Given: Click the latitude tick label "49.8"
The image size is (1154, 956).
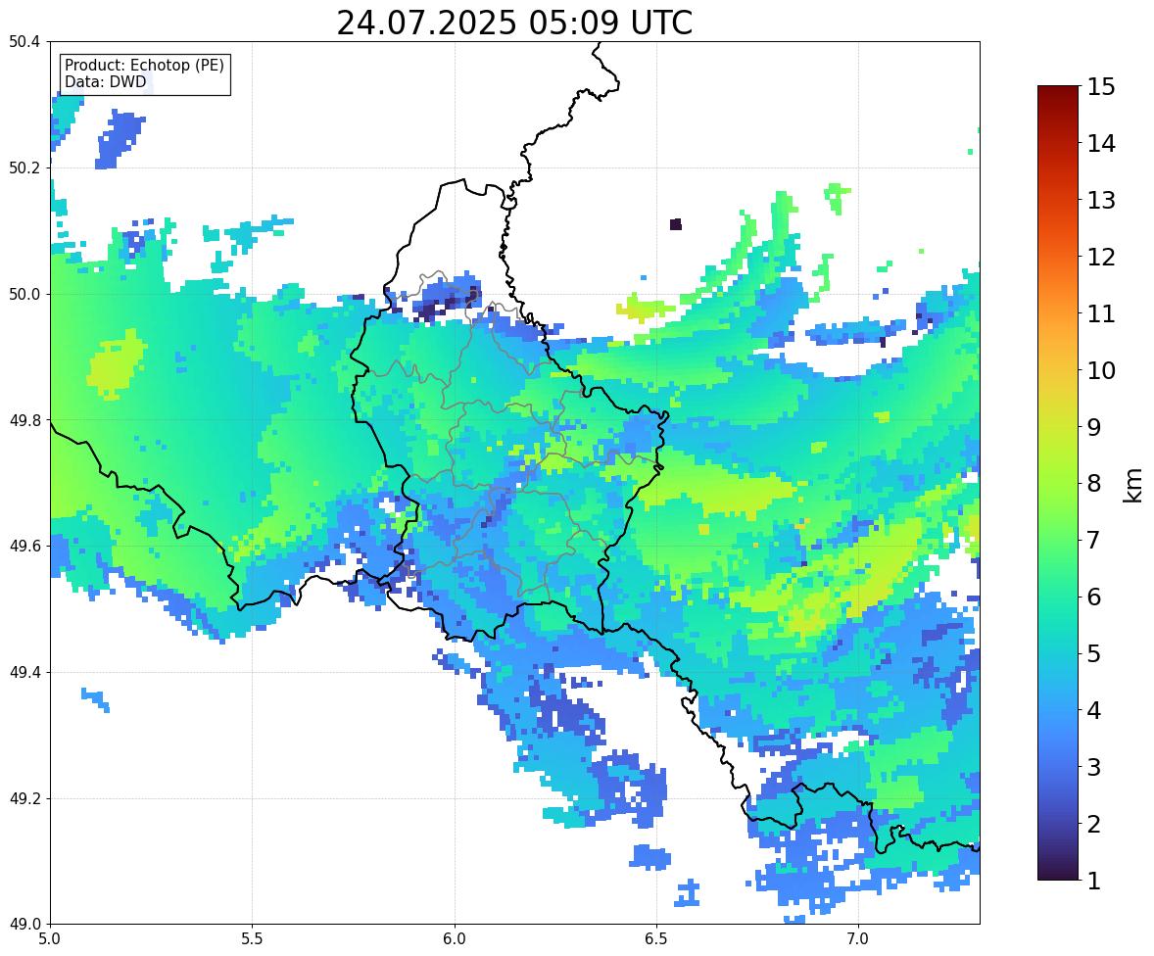Looking at the screenshot, I should coord(24,420).
